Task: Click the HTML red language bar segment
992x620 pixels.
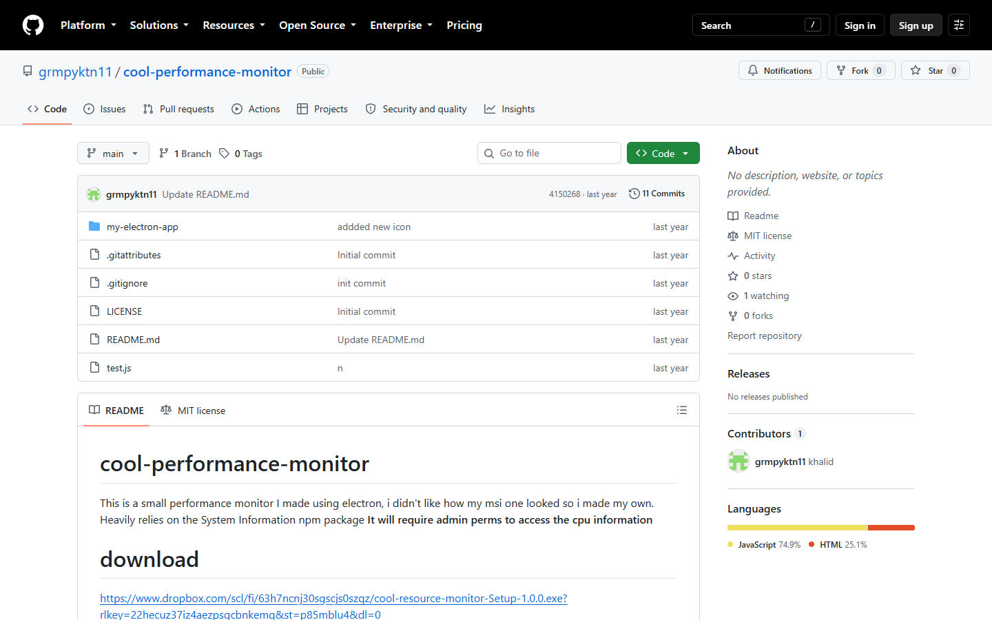Action: point(891,528)
